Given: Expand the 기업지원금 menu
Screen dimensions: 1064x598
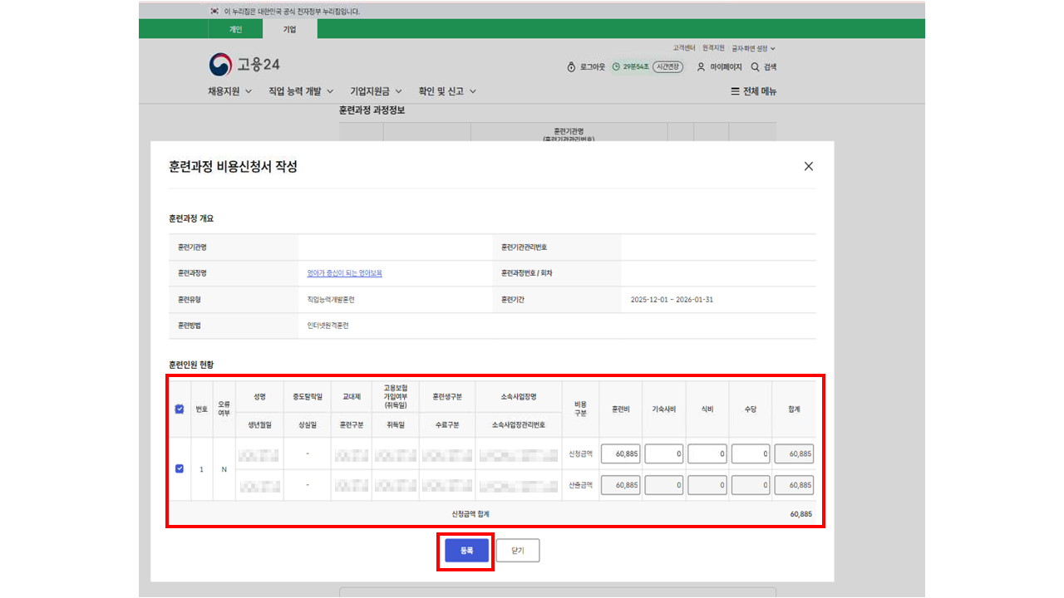Looking at the screenshot, I should point(376,91).
